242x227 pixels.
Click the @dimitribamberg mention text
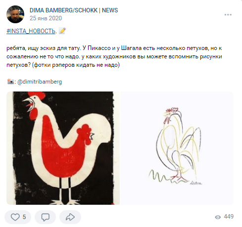(40, 82)
